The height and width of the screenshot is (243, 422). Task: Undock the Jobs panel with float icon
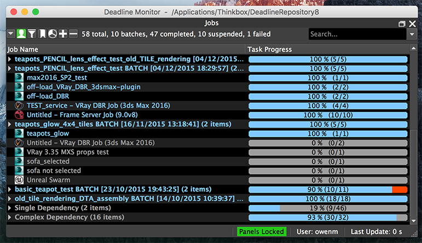point(402,24)
